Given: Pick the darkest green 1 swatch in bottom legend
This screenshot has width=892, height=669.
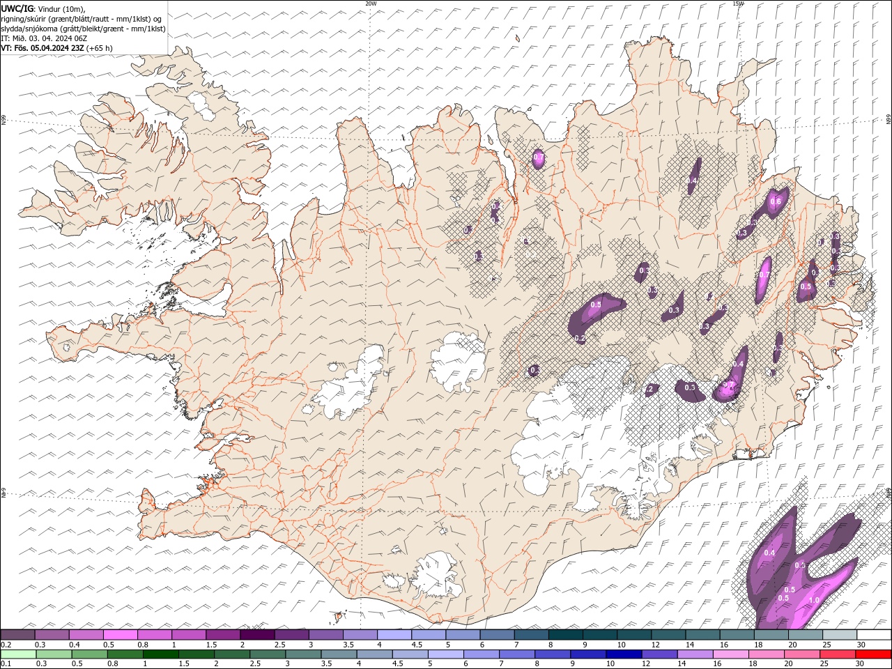Looking at the screenshot, I should click(x=160, y=654).
